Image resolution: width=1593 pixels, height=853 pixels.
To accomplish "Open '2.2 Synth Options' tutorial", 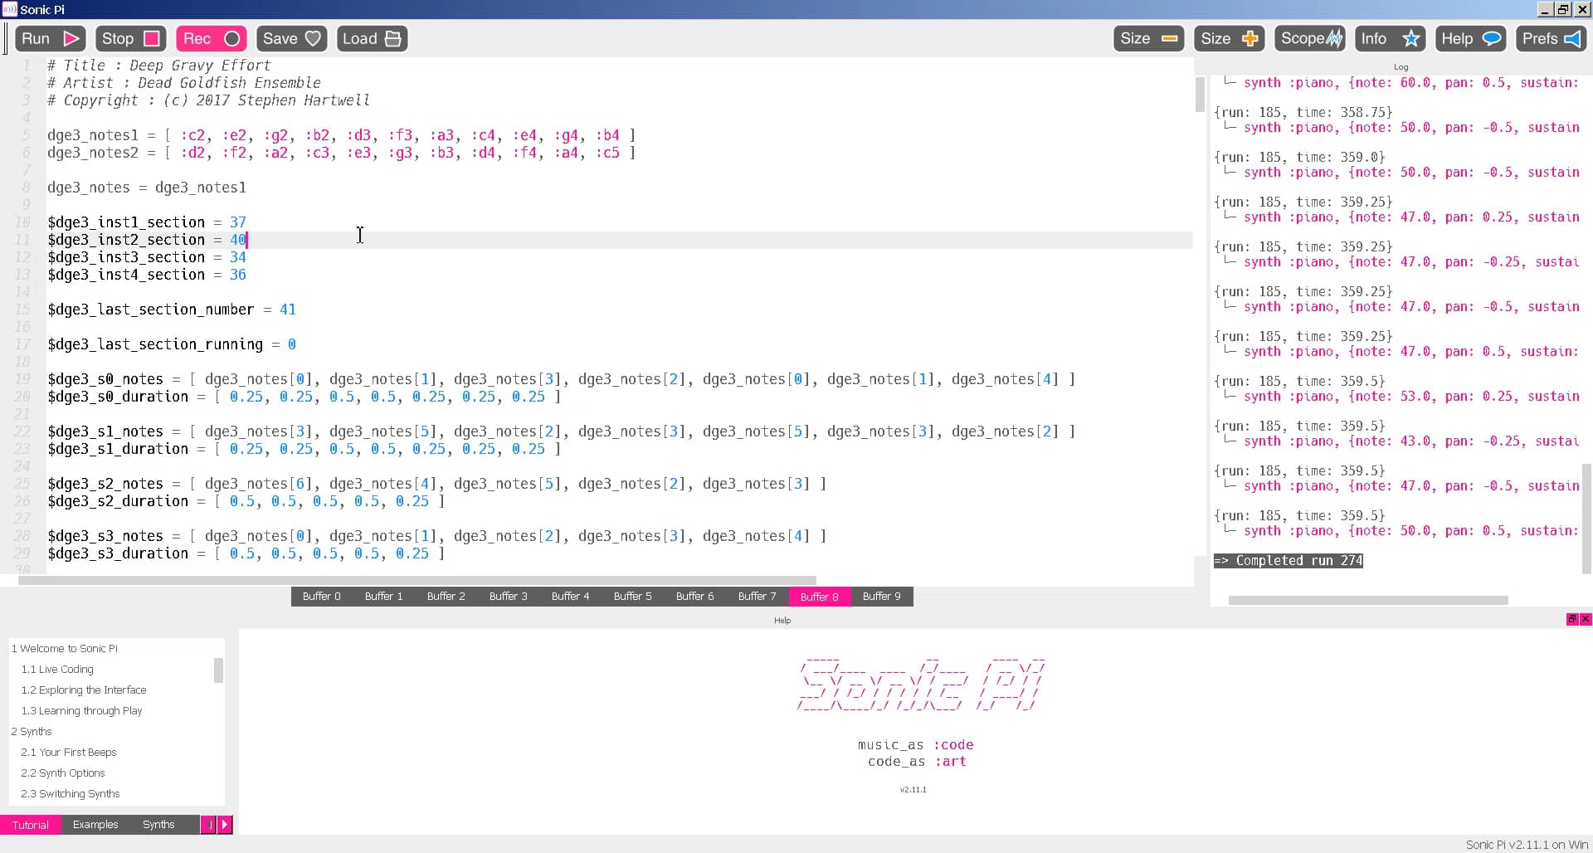I will click(x=63, y=773).
